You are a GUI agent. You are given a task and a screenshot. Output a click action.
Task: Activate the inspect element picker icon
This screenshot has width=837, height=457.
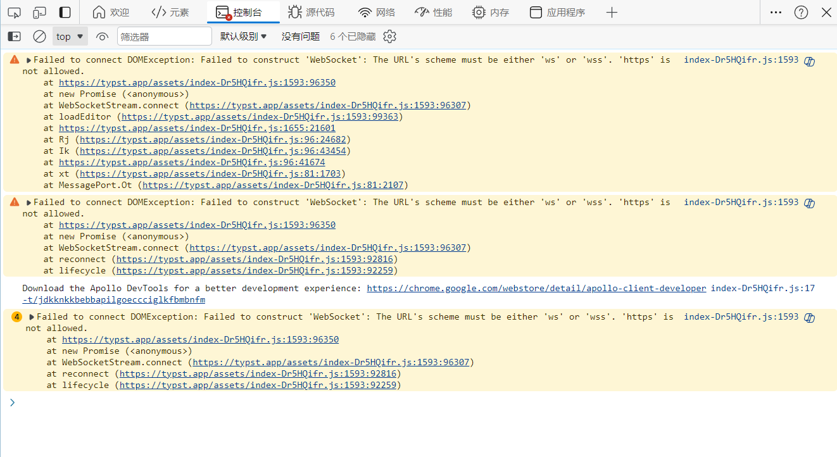pyautogui.click(x=14, y=12)
